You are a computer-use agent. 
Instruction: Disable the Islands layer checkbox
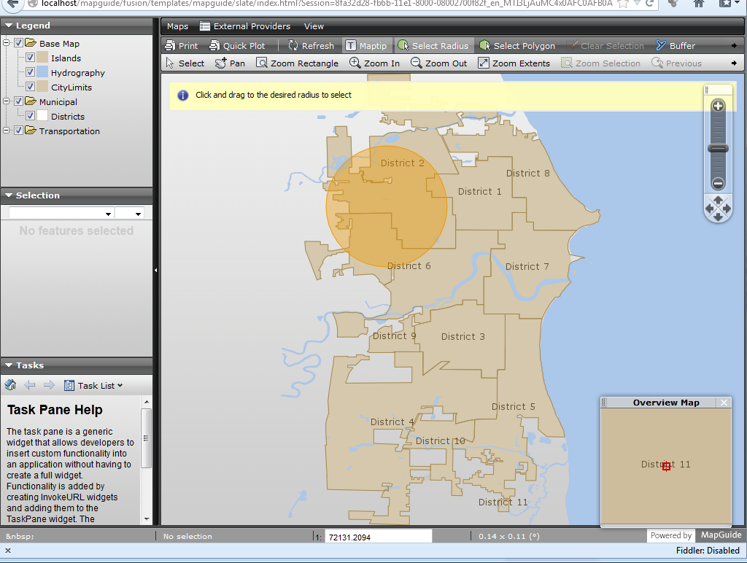(30, 58)
